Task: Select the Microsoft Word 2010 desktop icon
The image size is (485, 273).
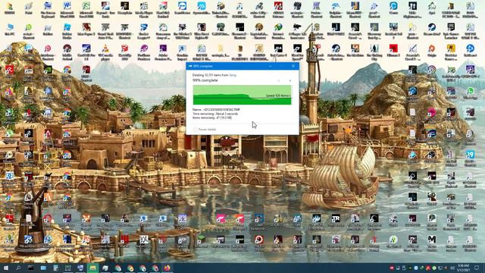Action: coord(67,9)
